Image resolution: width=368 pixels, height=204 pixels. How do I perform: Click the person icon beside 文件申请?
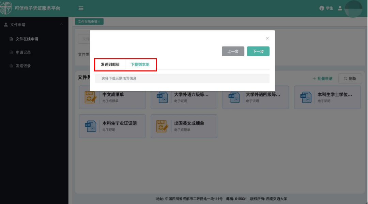(6, 25)
